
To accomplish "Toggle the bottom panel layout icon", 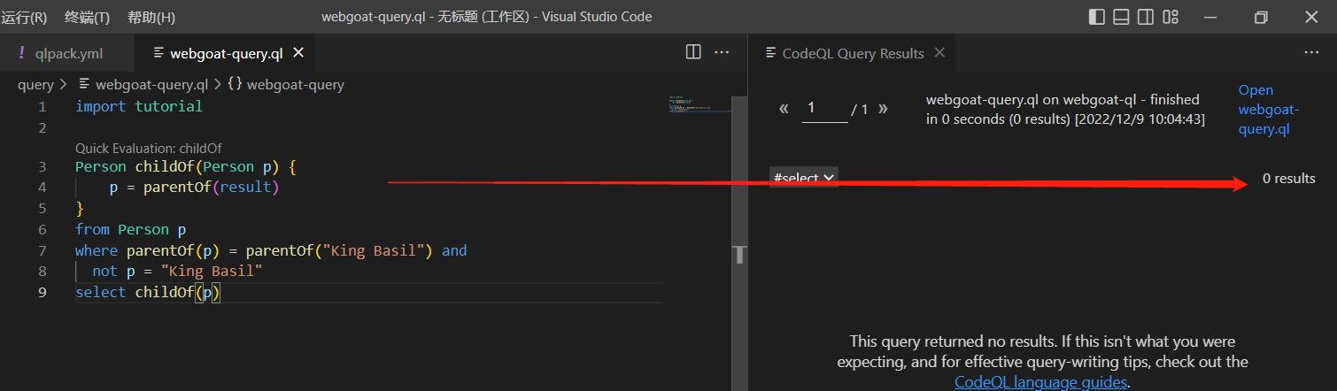I will click(1121, 17).
